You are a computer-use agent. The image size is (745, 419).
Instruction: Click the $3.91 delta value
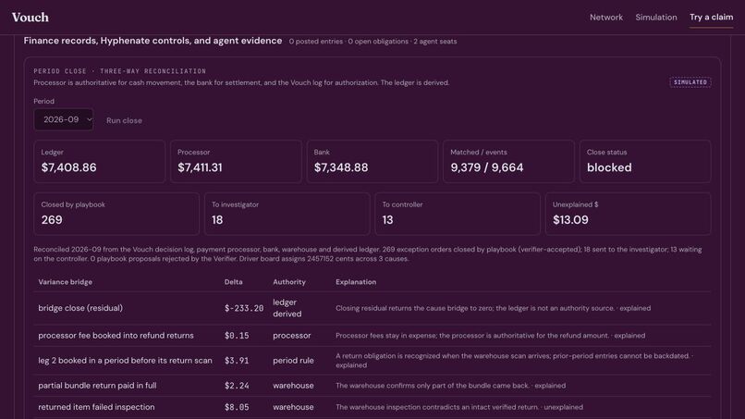point(237,361)
